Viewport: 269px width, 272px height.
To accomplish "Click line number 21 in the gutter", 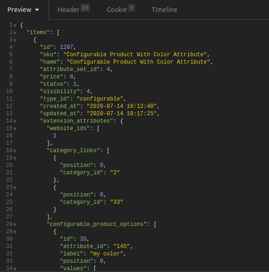I will tap(9, 172).
